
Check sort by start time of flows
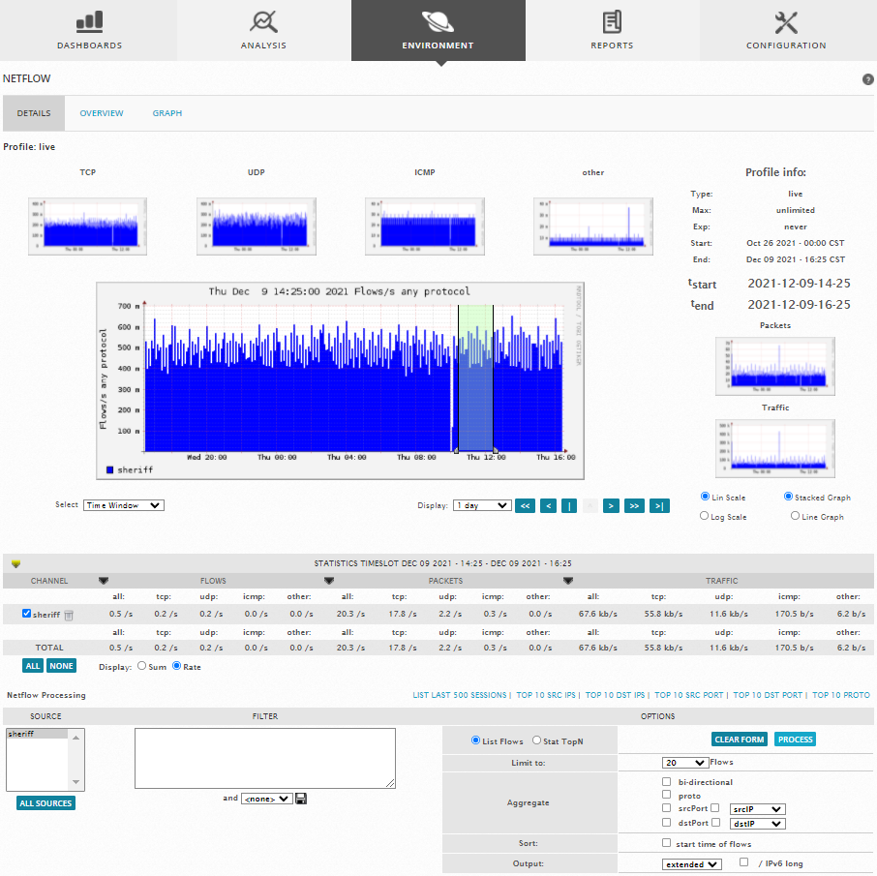(666, 842)
